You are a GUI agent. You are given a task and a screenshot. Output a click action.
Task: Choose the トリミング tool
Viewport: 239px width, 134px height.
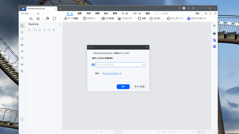(125, 18)
